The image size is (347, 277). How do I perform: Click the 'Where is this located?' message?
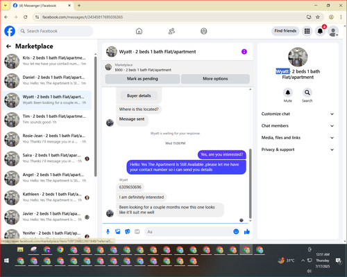click(x=139, y=109)
